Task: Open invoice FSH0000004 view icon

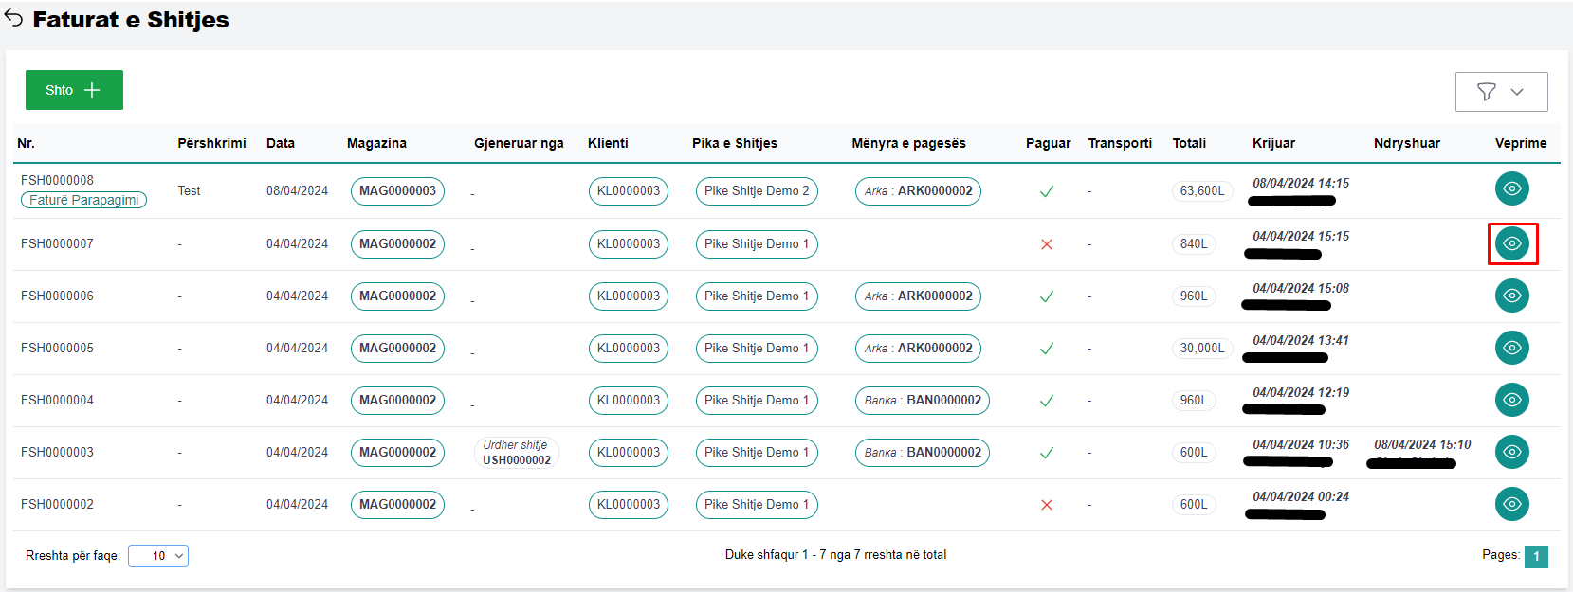Action: pyautogui.click(x=1511, y=400)
